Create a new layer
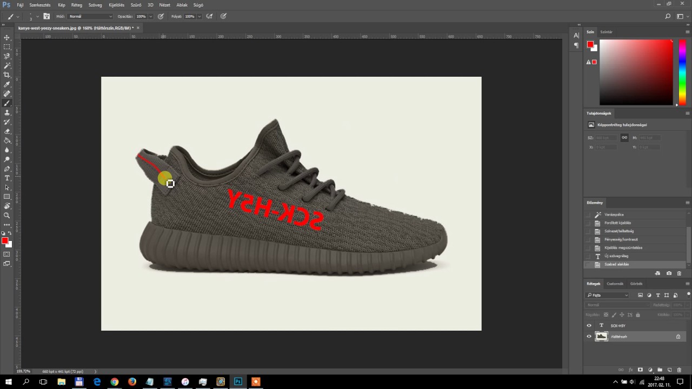The width and height of the screenshot is (692, 389). click(x=669, y=370)
